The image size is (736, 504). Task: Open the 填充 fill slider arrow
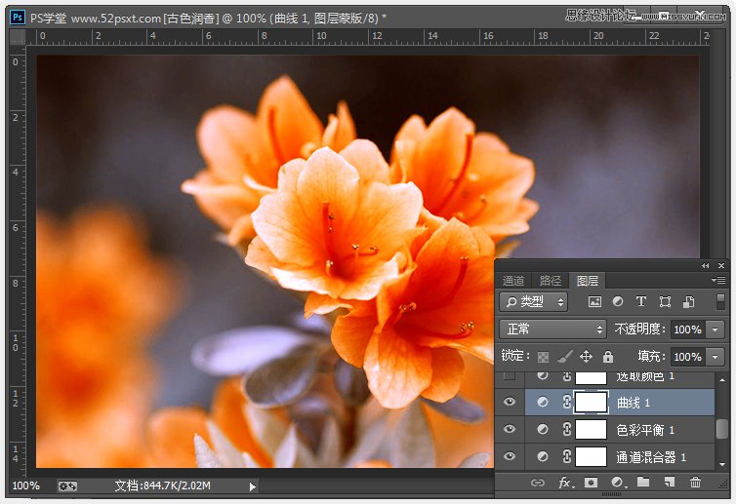tap(715, 357)
